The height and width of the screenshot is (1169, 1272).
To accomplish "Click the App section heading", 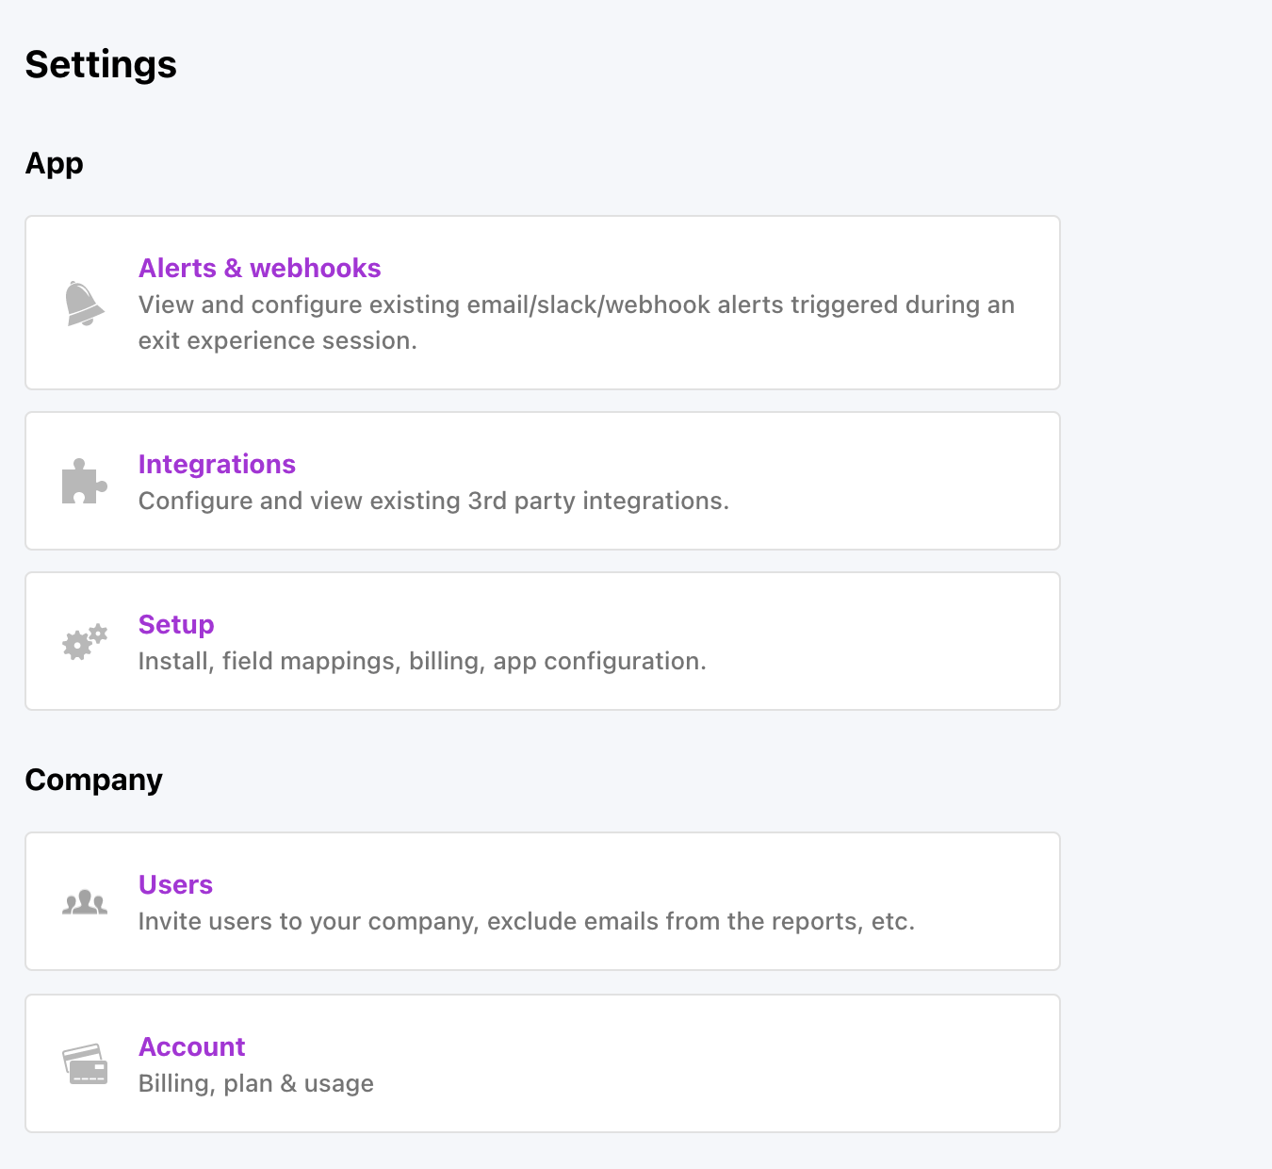I will click(54, 164).
